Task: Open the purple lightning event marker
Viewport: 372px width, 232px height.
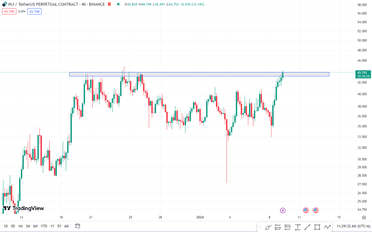Action: (283, 210)
